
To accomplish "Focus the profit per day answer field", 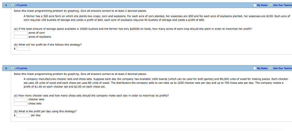I will pos(23,115).
